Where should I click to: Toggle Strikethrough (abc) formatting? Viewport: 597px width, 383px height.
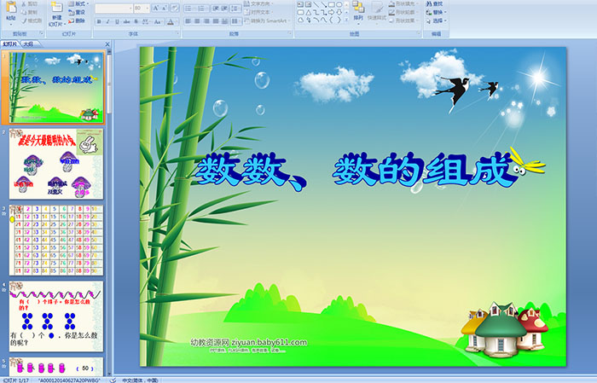[x=126, y=21]
